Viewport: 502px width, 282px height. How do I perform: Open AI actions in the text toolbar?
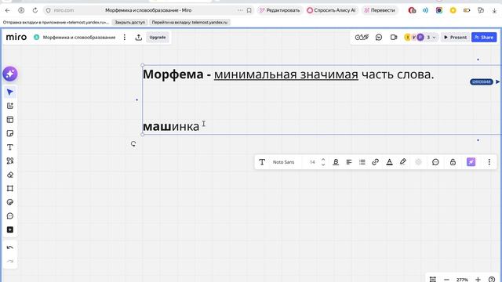point(471,162)
